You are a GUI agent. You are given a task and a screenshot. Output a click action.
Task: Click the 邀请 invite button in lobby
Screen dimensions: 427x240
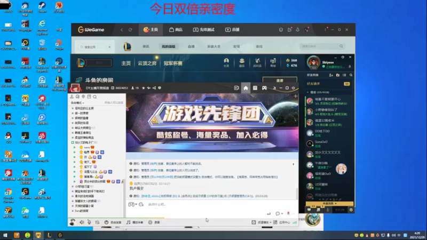tap(280, 81)
